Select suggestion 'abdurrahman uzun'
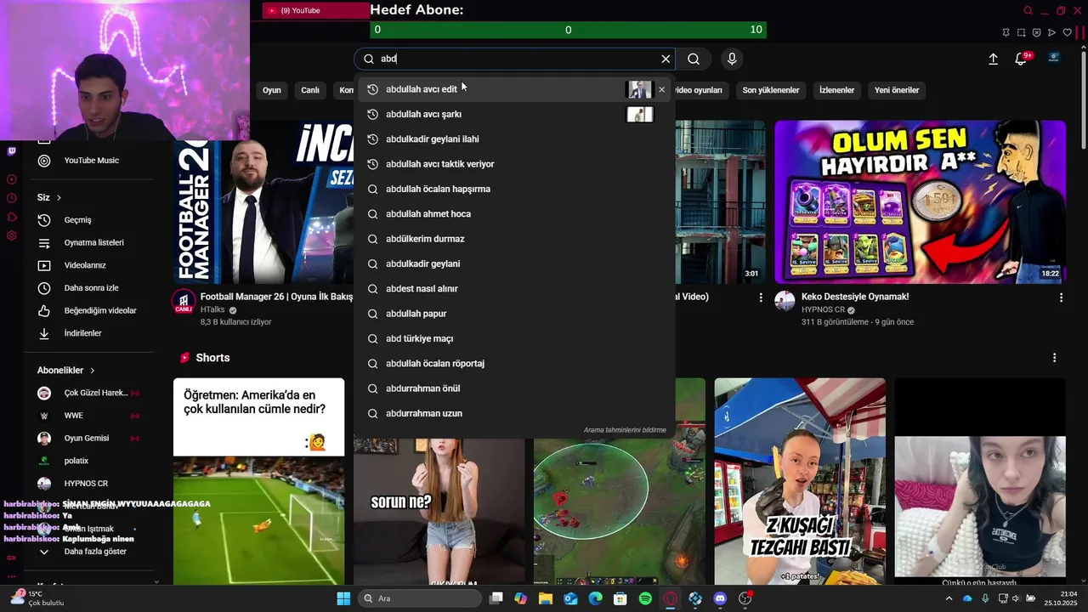This screenshot has height=612, width=1088. (x=514, y=413)
